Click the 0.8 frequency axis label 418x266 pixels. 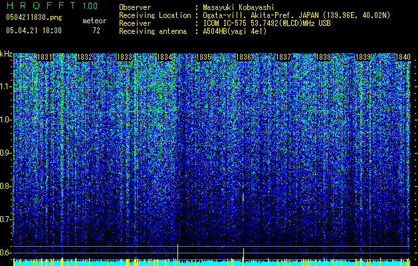pyautogui.click(x=6, y=186)
